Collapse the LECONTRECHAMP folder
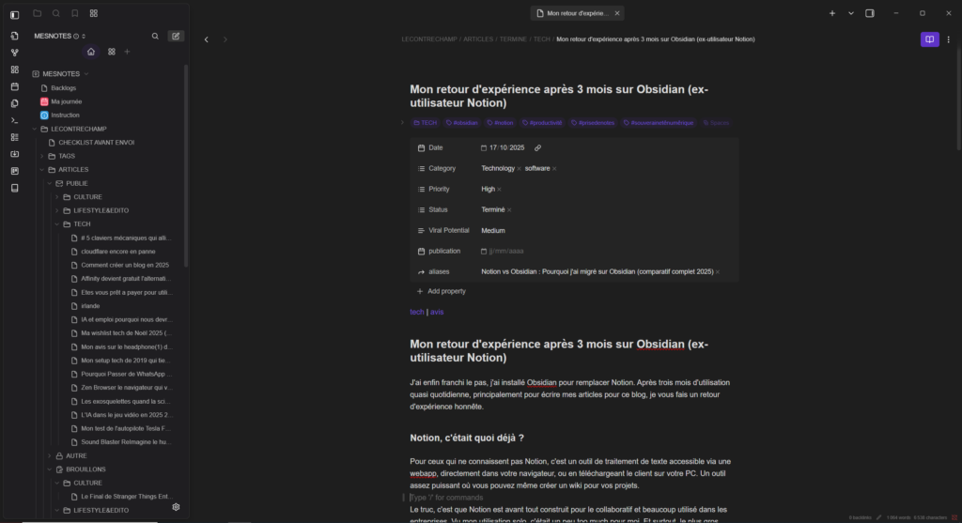The image size is (962, 523). click(x=35, y=130)
